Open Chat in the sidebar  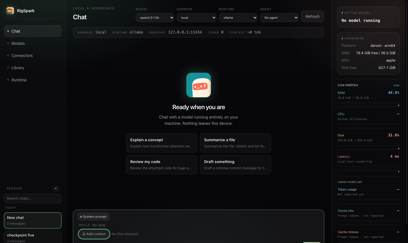[33, 31]
